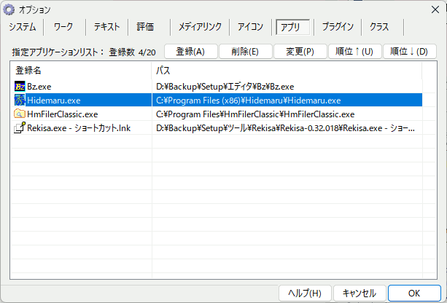Viewport: 447px width, 303px height.
Task: Open the アイコン tab
Action: click(250, 27)
